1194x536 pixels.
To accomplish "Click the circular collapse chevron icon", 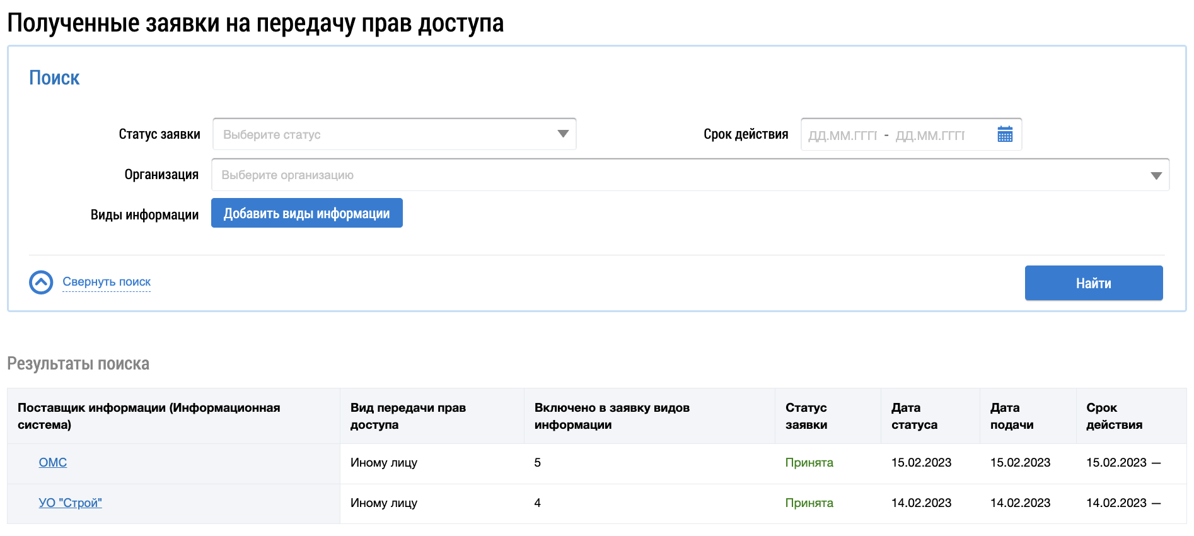I will 41,283.
